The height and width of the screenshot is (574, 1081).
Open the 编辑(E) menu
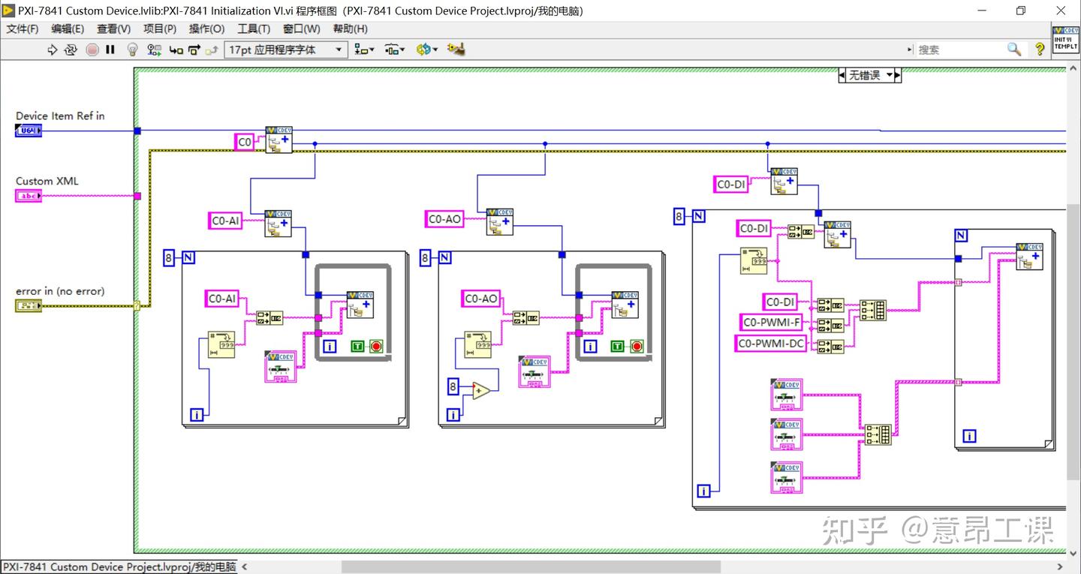click(x=68, y=29)
